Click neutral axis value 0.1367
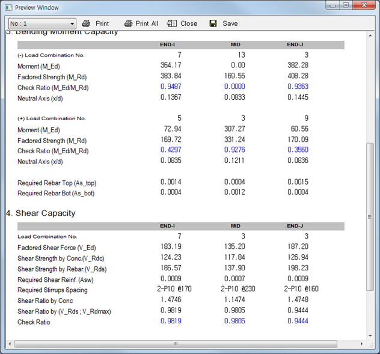The image size is (380, 354). (x=171, y=97)
